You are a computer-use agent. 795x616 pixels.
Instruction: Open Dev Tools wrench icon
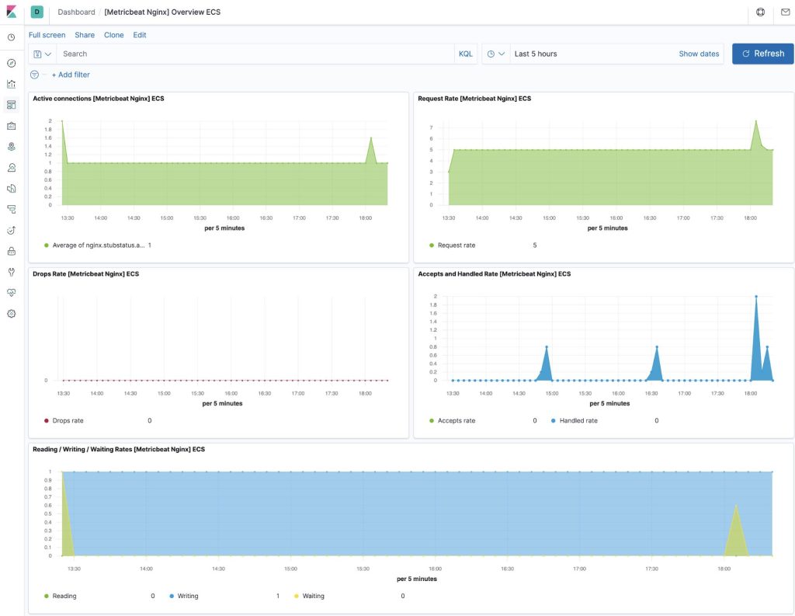pos(11,272)
